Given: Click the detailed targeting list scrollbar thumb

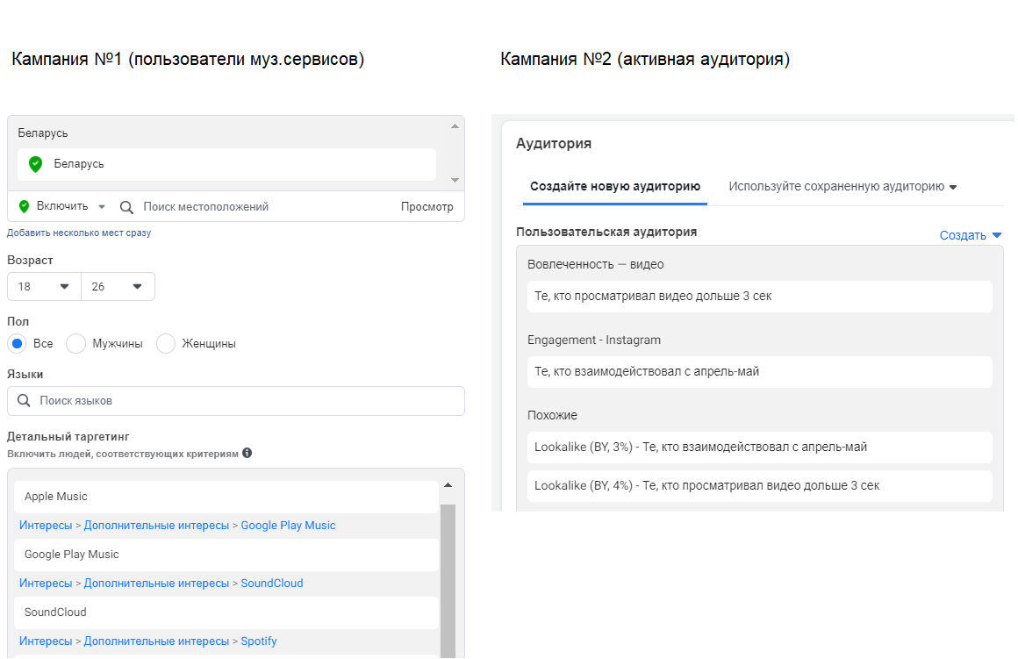Looking at the screenshot, I should click(448, 581).
